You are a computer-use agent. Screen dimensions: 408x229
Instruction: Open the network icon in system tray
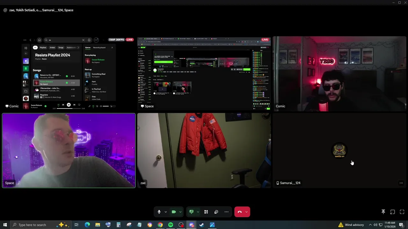click(x=381, y=225)
